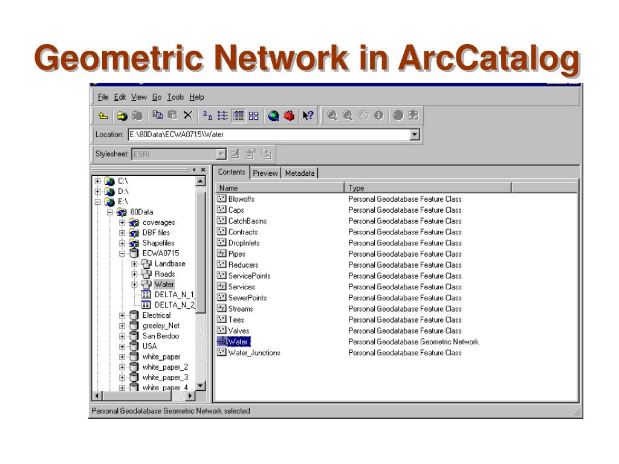Click the Create/Update Metadata icon
This screenshot has height=464, width=619.
click(x=267, y=154)
